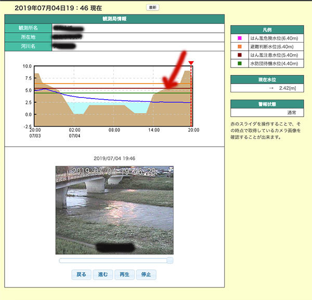Click the 最新 refresh button

point(152,8)
